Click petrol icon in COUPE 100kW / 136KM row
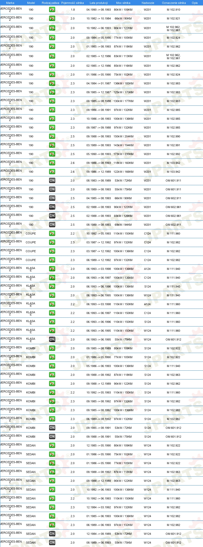The width and height of the screenshot is (203, 547). [52, 251]
